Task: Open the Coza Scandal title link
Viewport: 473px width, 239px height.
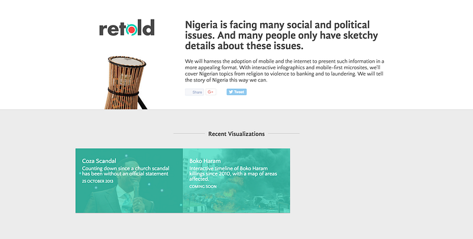Action: (99, 161)
